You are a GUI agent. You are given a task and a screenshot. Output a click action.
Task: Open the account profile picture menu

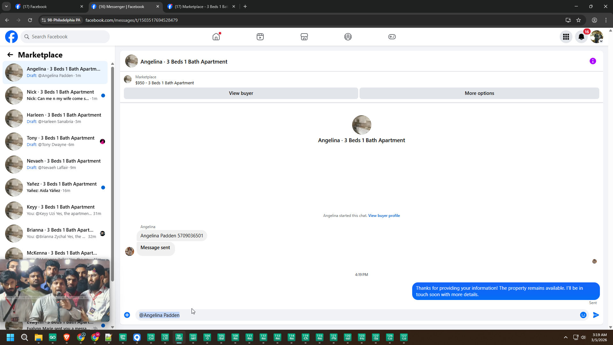[597, 37]
